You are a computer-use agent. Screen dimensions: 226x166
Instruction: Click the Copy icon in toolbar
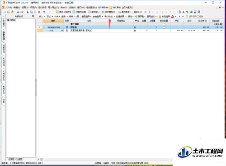tap(31, 12)
